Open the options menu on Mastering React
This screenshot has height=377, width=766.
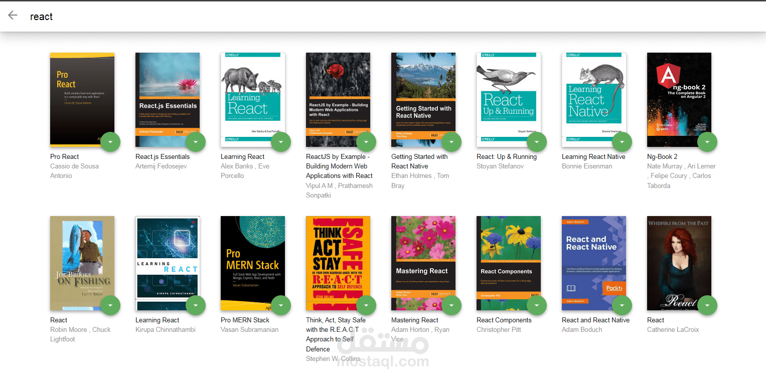point(451,305)
